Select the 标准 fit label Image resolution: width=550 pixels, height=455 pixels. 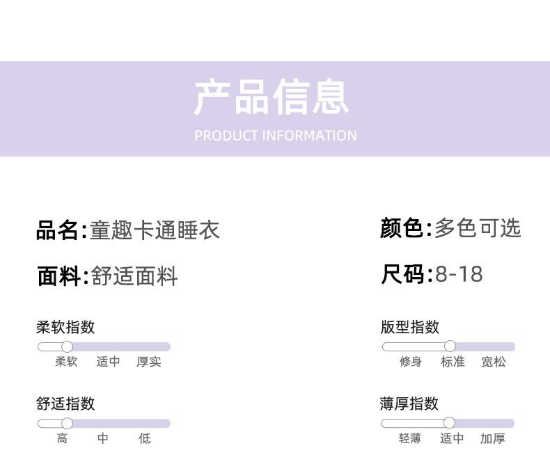click(x=453, y=362)
